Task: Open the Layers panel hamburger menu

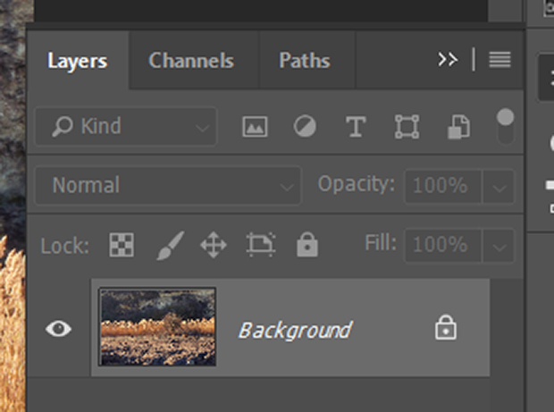Action: click(499, 59)
